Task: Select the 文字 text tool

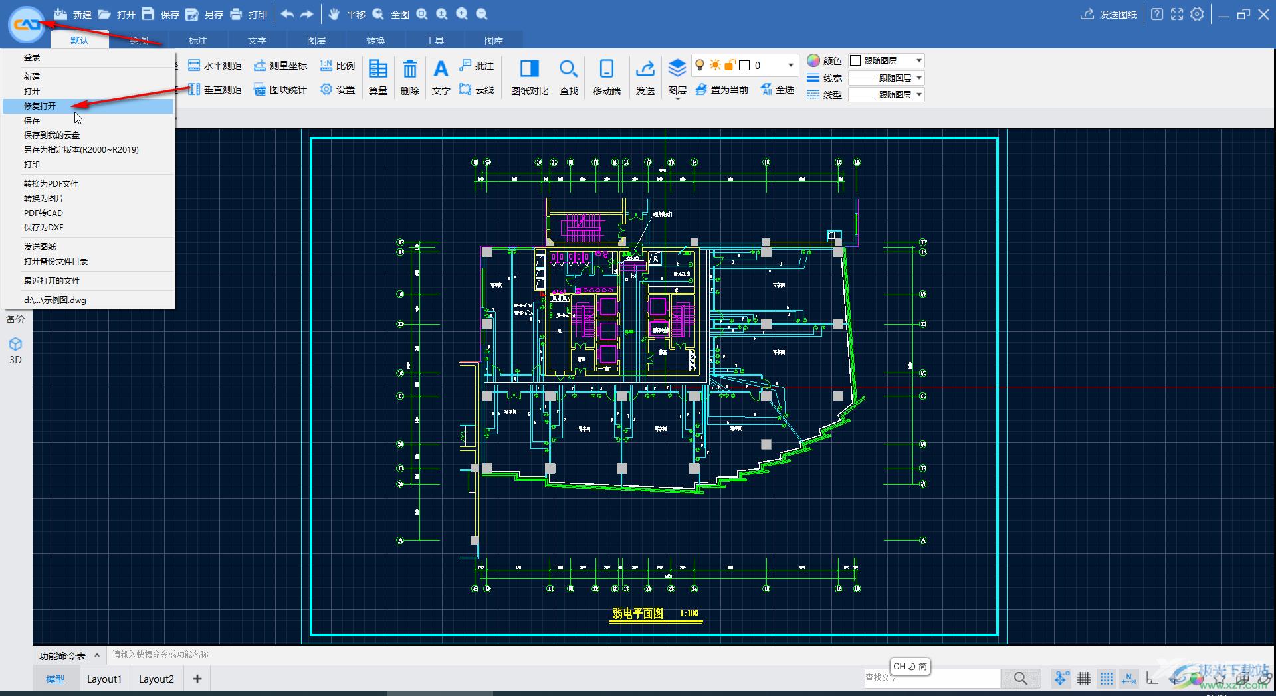Action: (x=441, y=77)
